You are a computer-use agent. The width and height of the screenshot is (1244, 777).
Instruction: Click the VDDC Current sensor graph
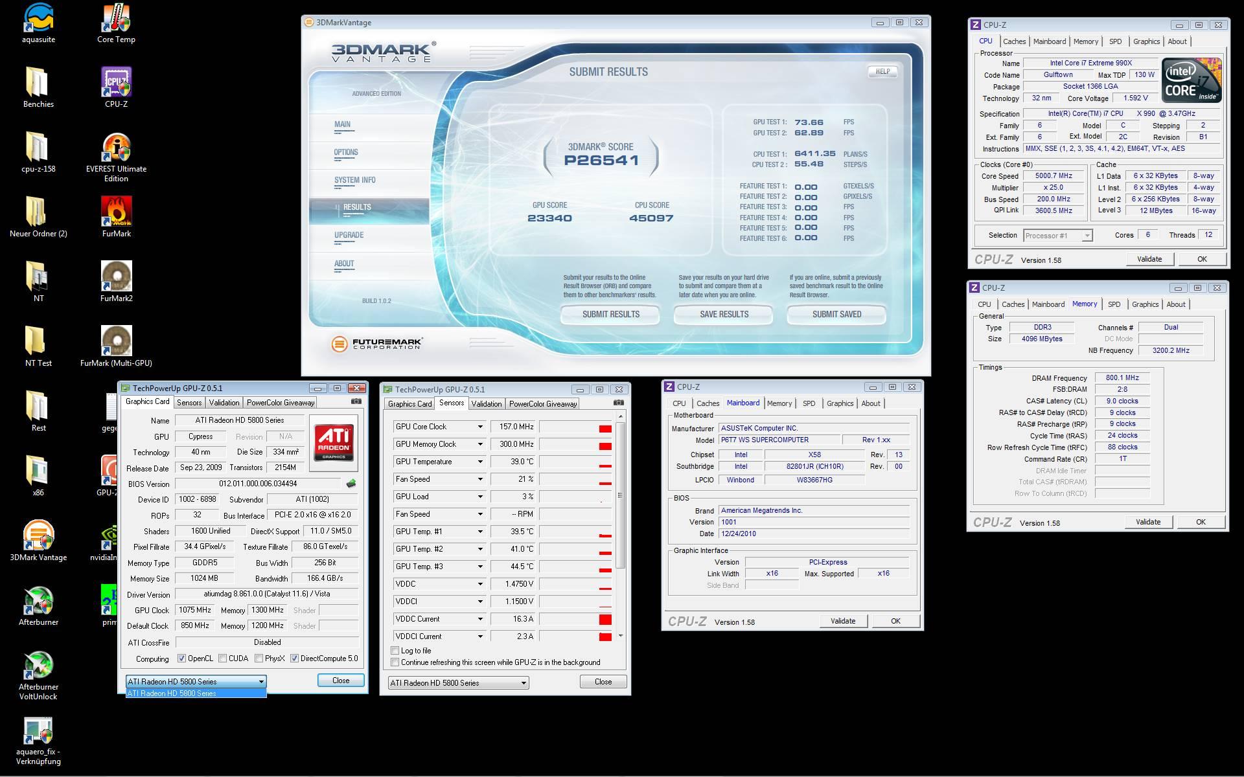575,619
